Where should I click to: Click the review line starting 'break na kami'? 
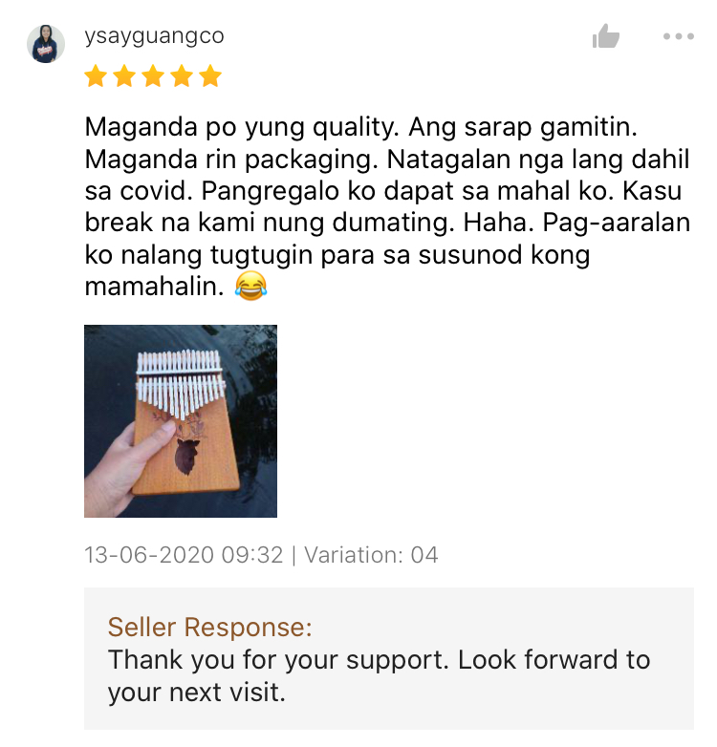click(387, 223)
